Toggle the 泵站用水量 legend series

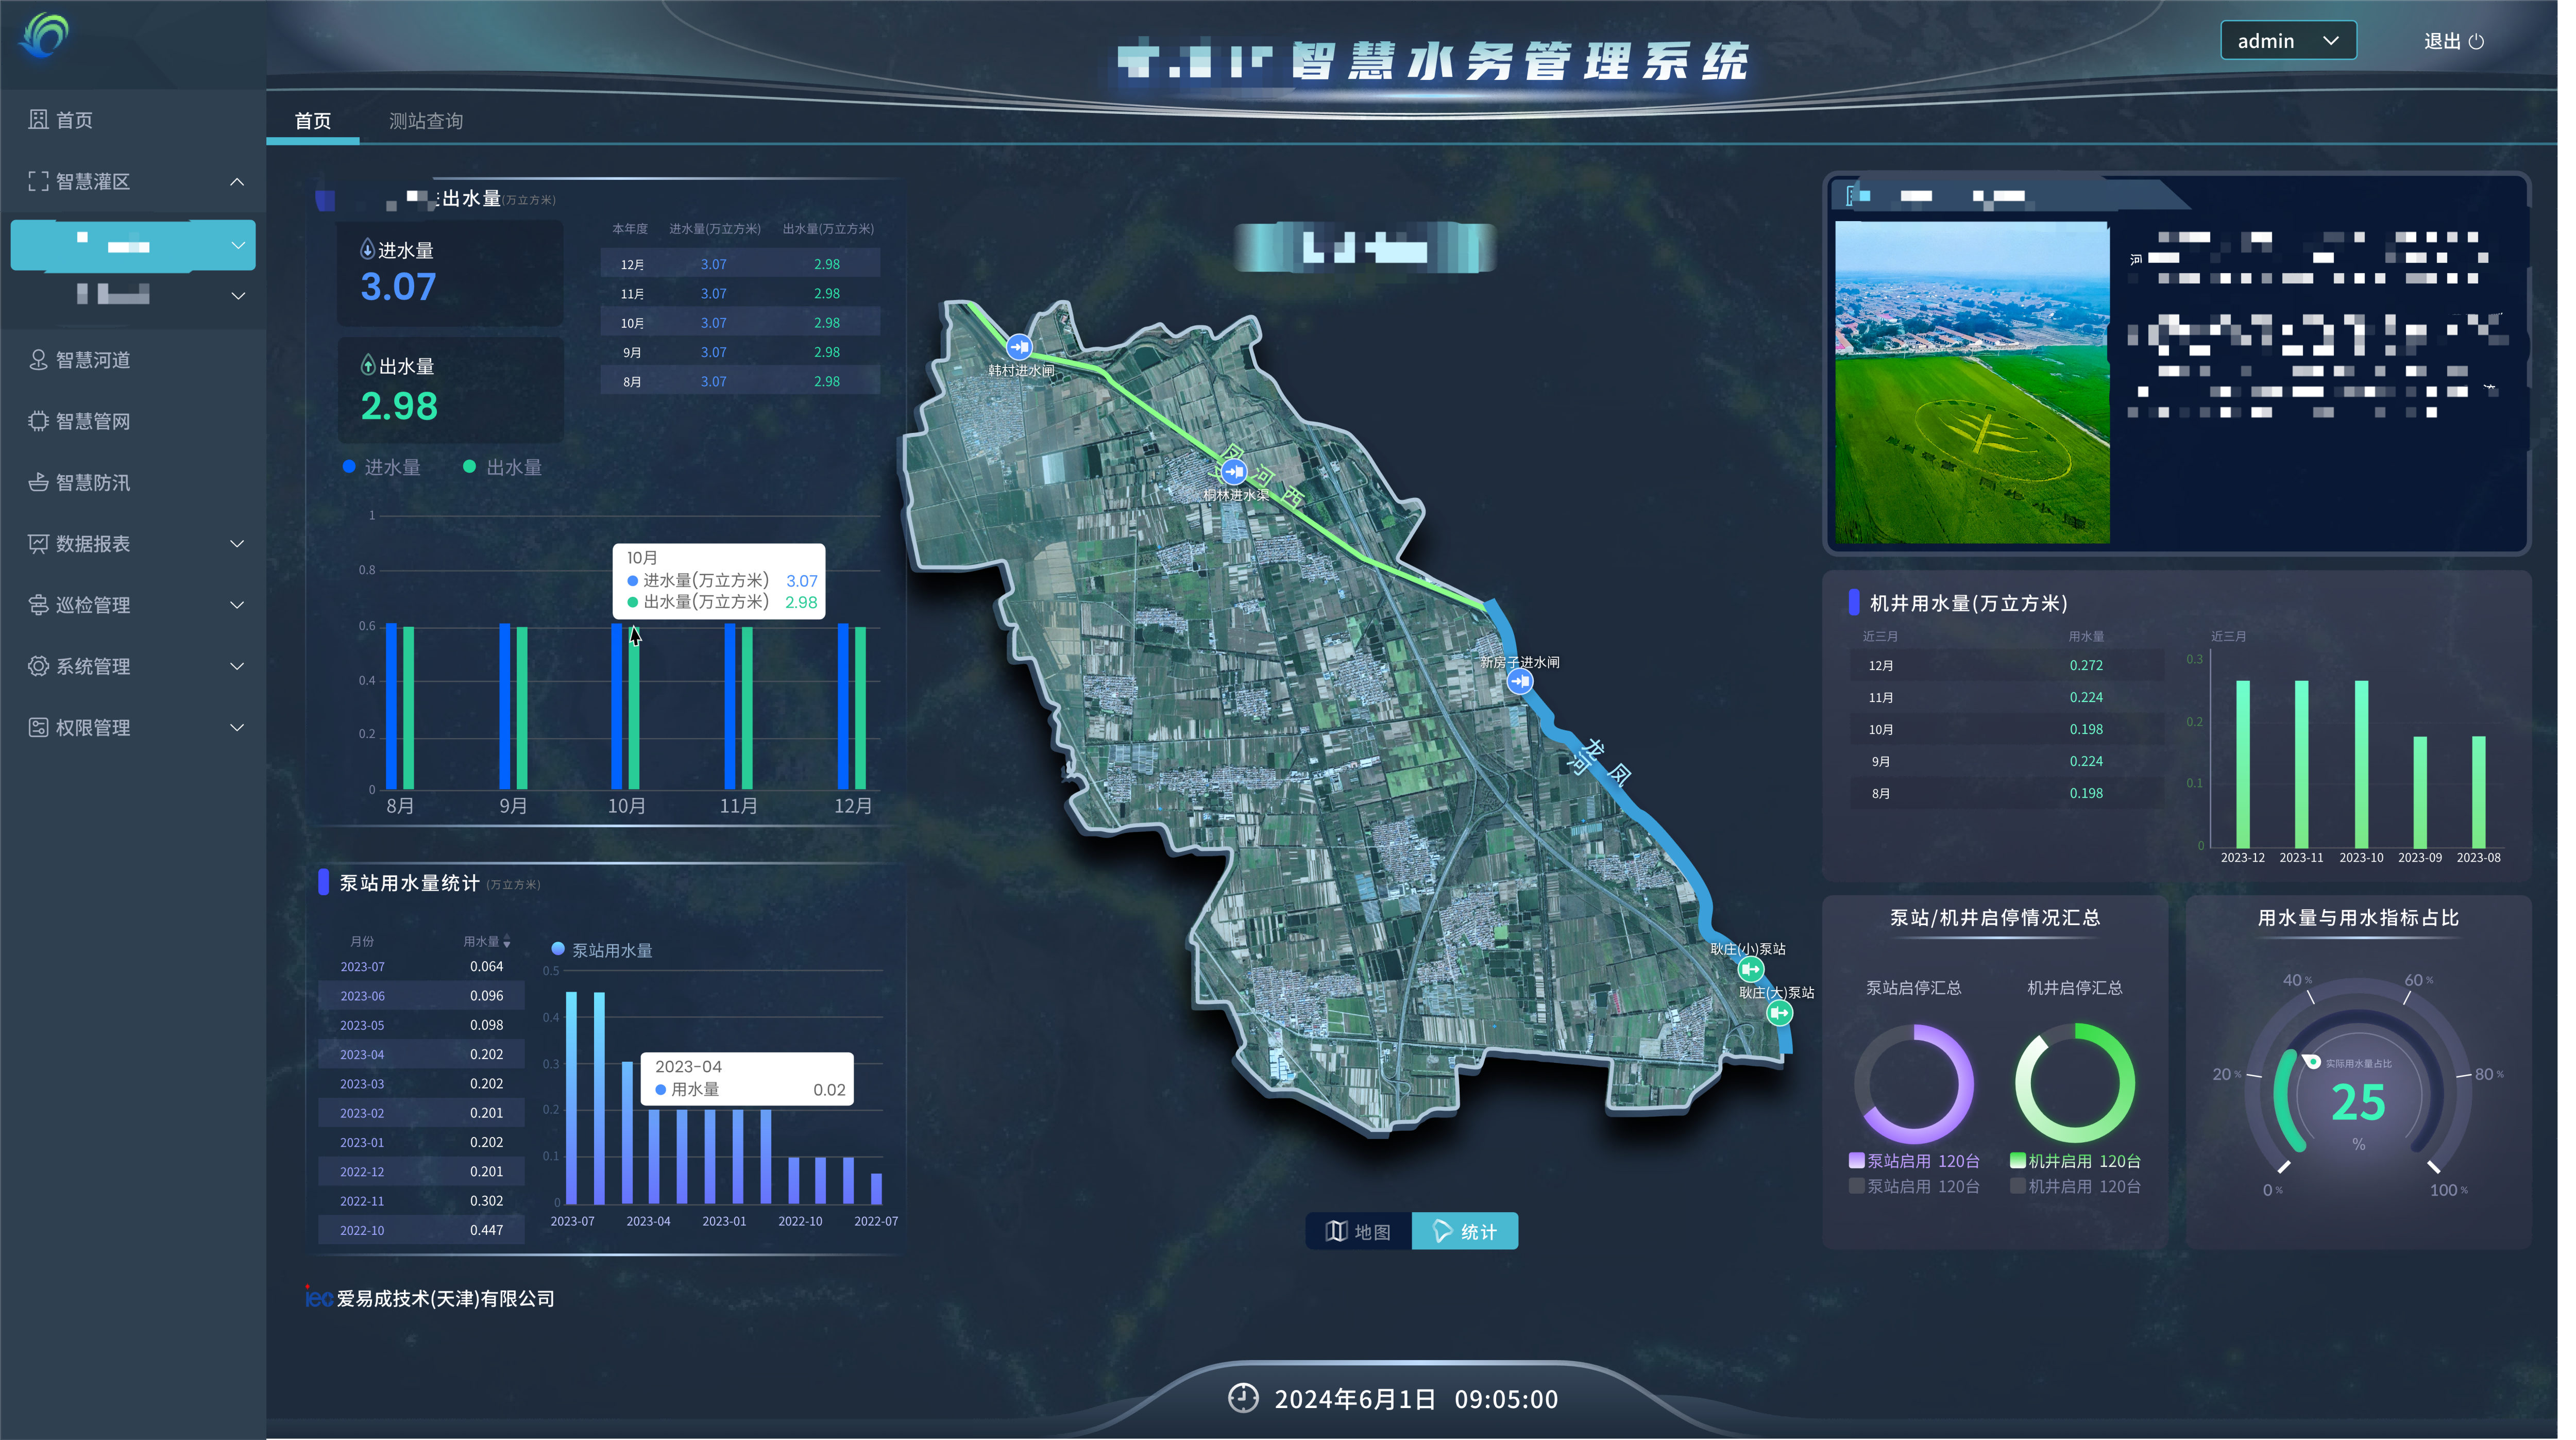tap(602, 950)
